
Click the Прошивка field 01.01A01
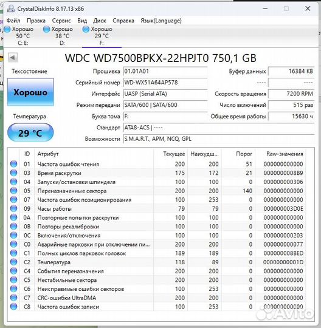point(165,71)
